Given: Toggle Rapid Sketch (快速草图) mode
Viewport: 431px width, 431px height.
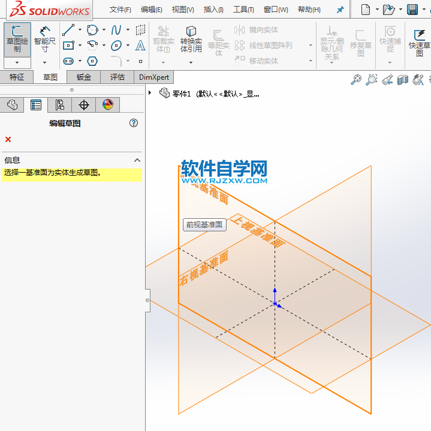Looking at the screenshot, I should pyautogui.click(x=419, y=41).
